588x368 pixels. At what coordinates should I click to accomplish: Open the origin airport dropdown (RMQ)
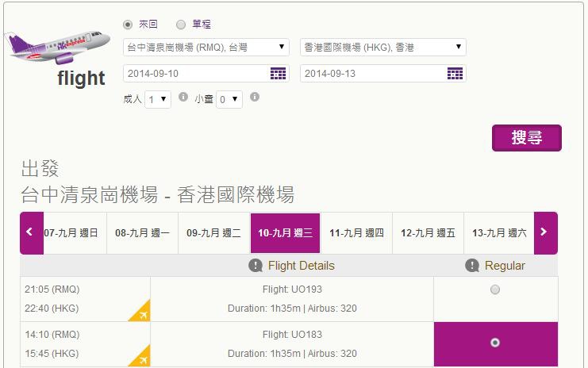[206, 48]
